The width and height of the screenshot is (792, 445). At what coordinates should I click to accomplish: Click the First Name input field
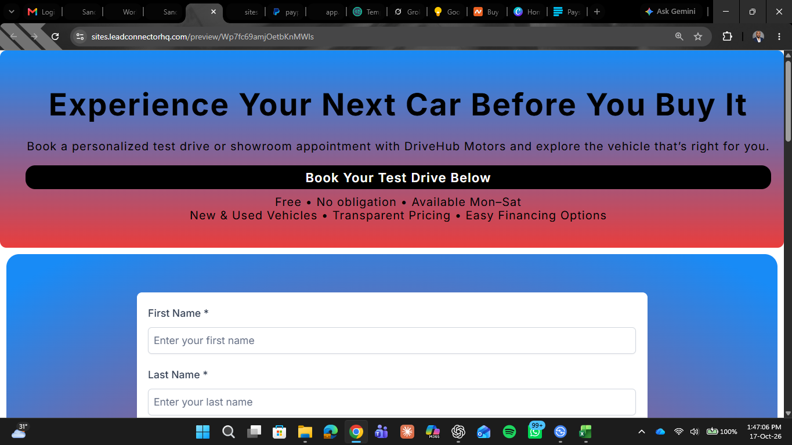pos(392,341)
